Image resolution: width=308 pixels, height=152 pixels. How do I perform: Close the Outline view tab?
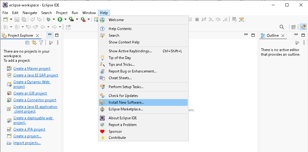pos(283,35)
